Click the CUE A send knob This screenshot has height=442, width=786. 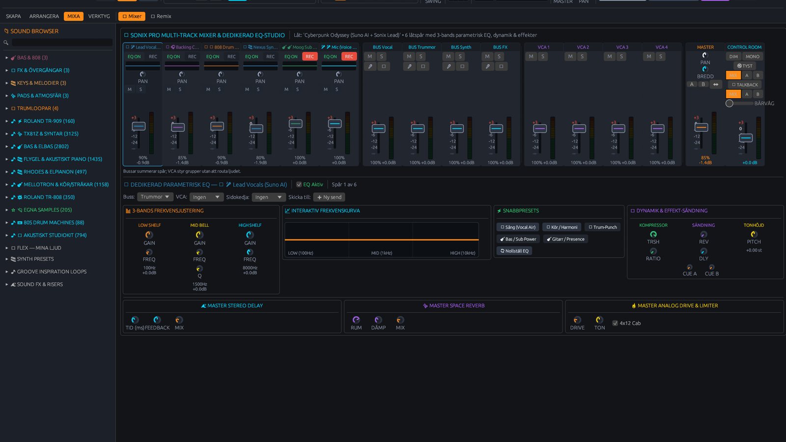point(690,268)
